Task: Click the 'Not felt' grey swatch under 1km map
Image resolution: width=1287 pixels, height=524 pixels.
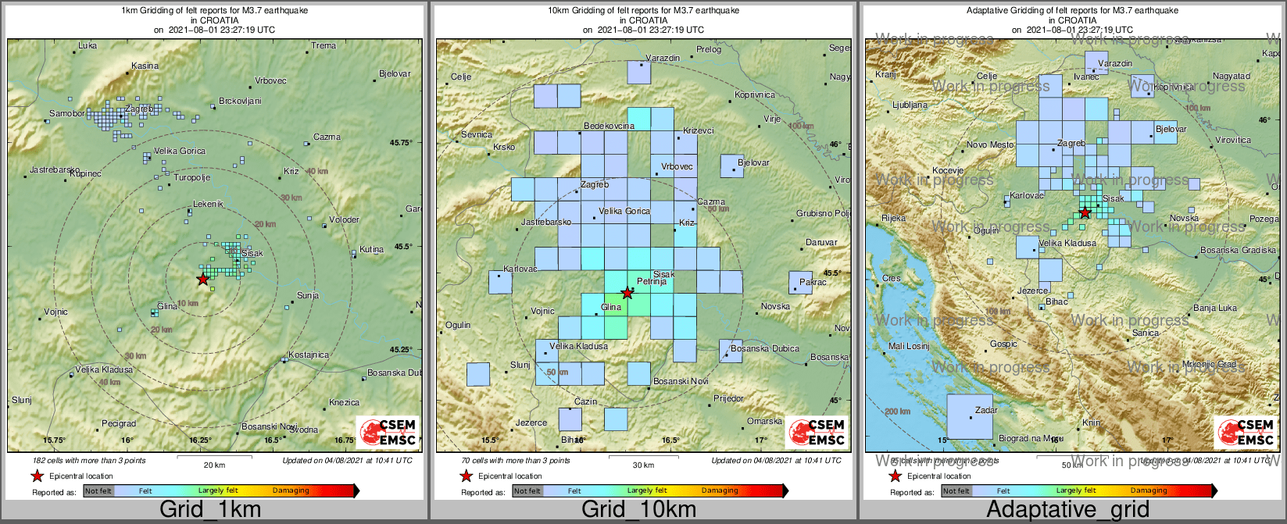Action: click(98, 491)
